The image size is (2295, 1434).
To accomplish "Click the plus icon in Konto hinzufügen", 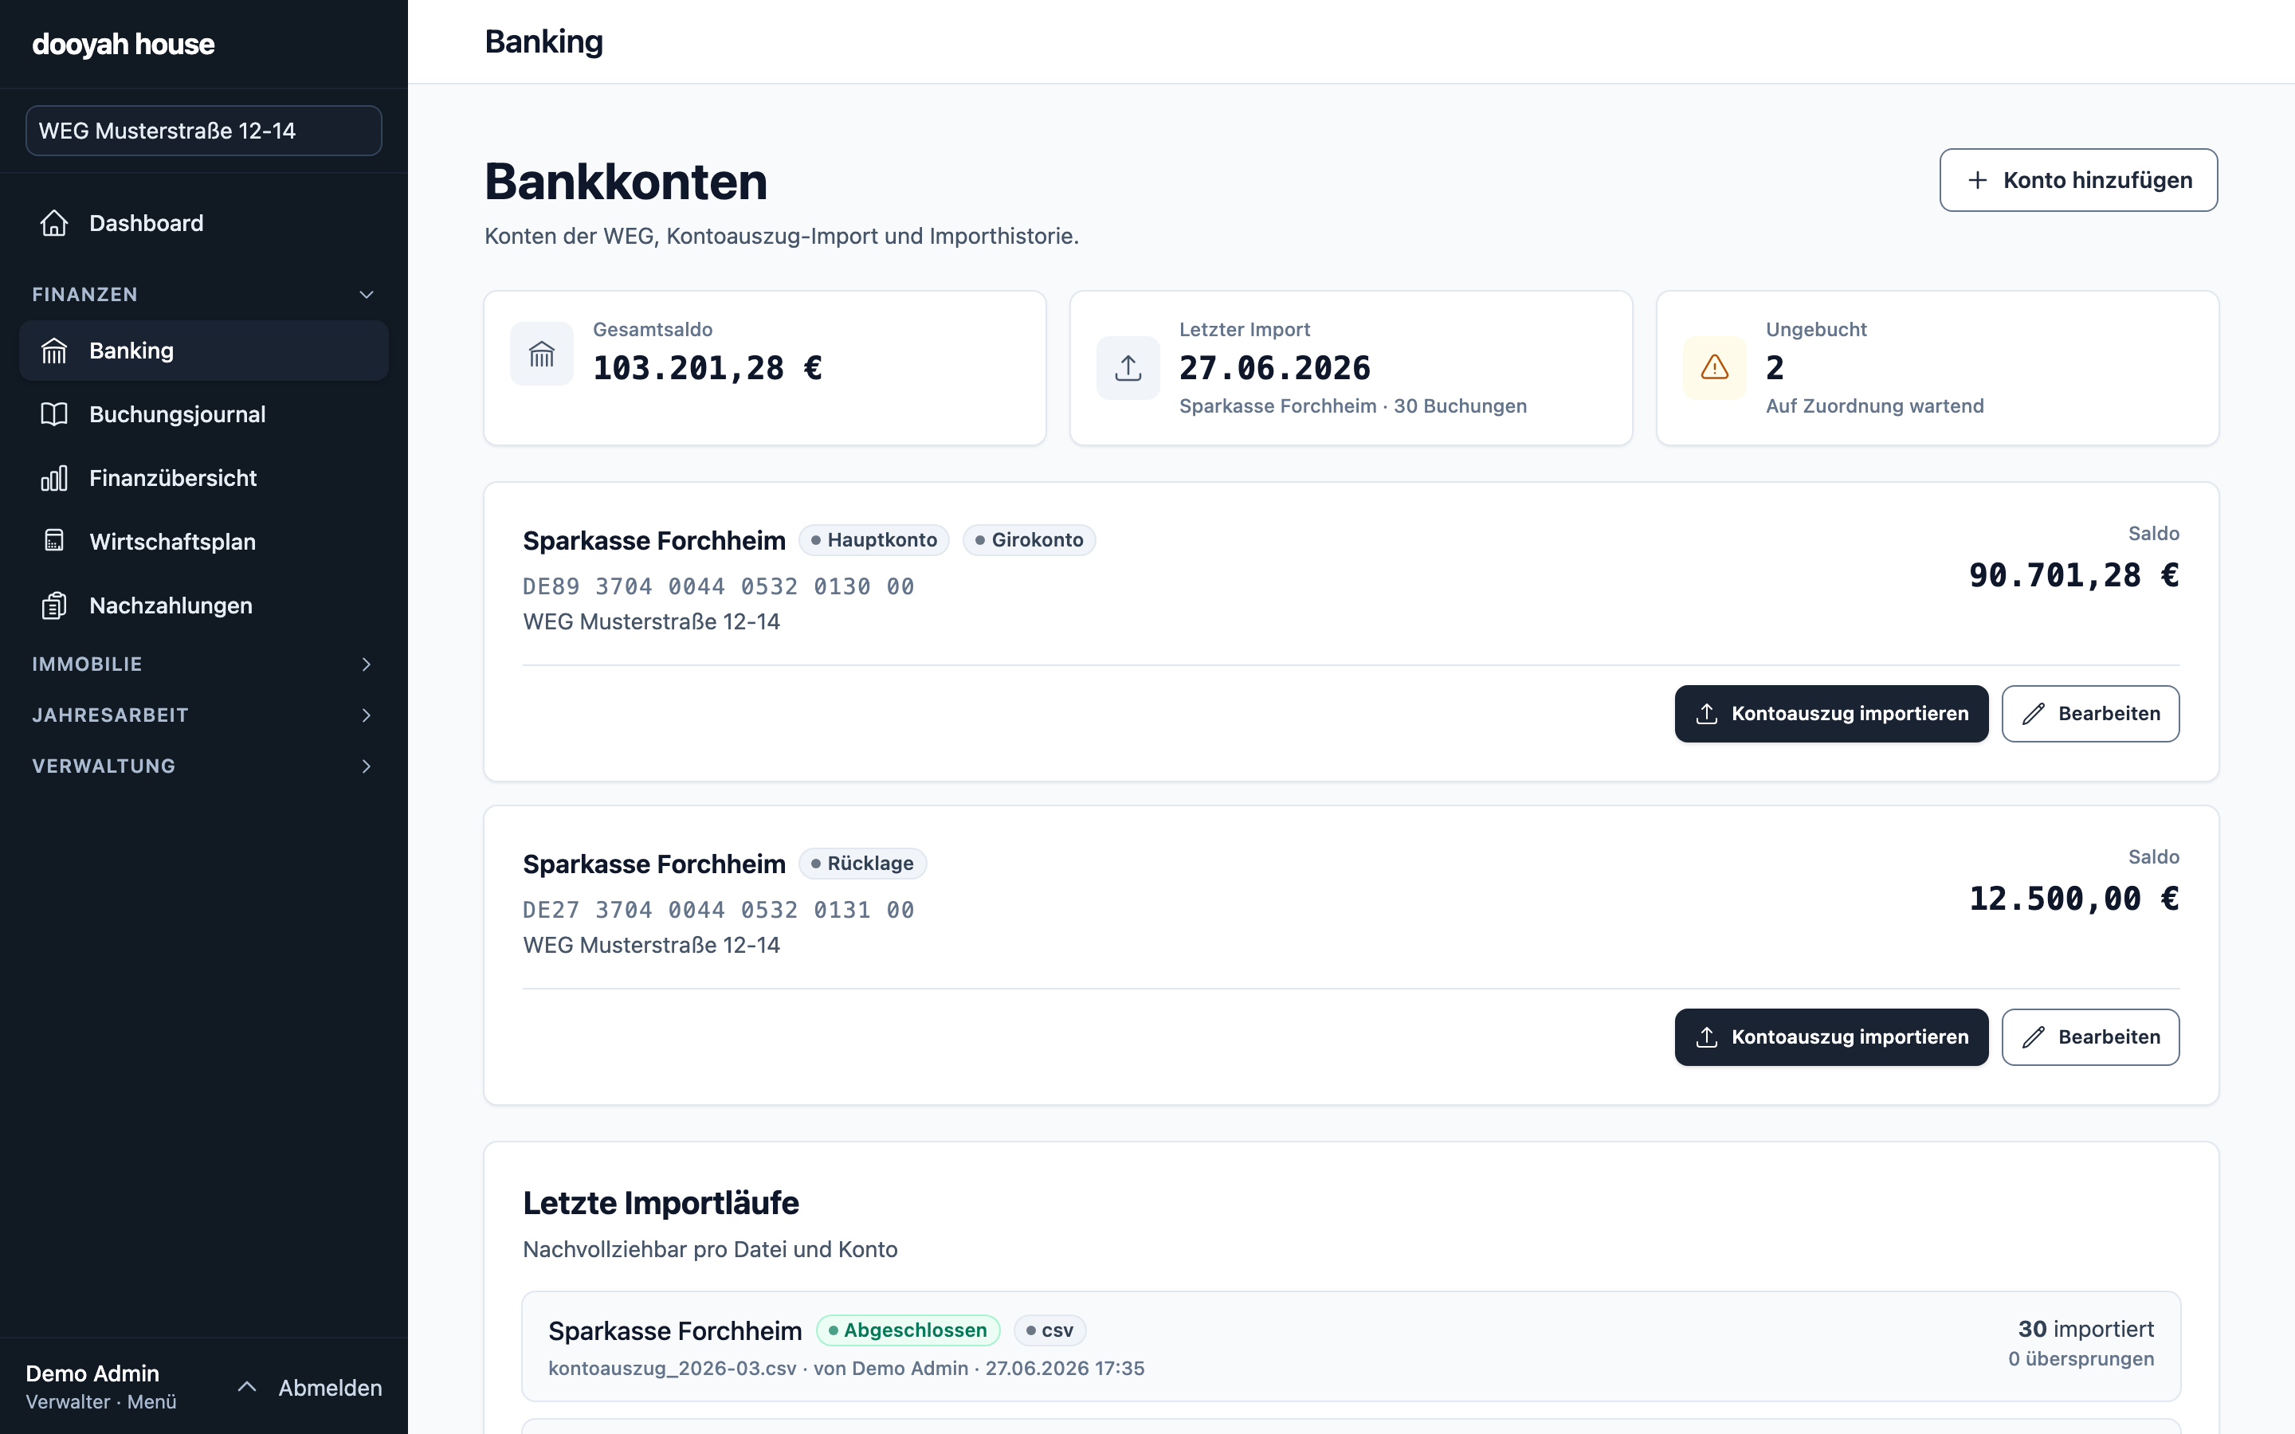I will pos(1977,180).
